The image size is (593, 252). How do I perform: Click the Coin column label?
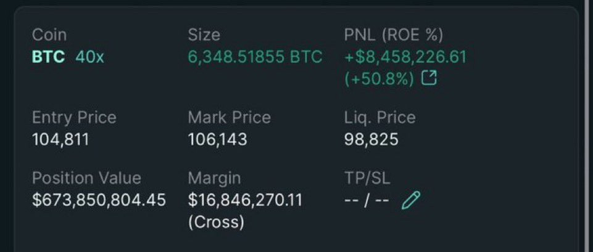49,35
